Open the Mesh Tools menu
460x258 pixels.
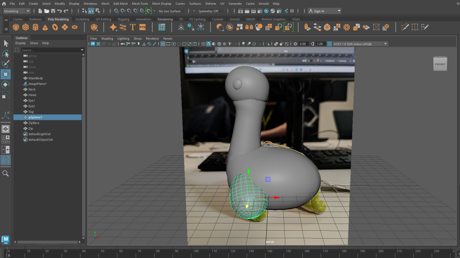point(140,4)
